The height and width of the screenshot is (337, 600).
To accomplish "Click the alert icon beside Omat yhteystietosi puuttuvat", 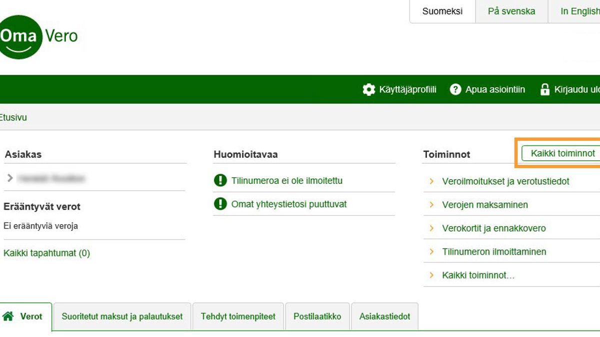I will pyautogui.click(x=220, y=204).
